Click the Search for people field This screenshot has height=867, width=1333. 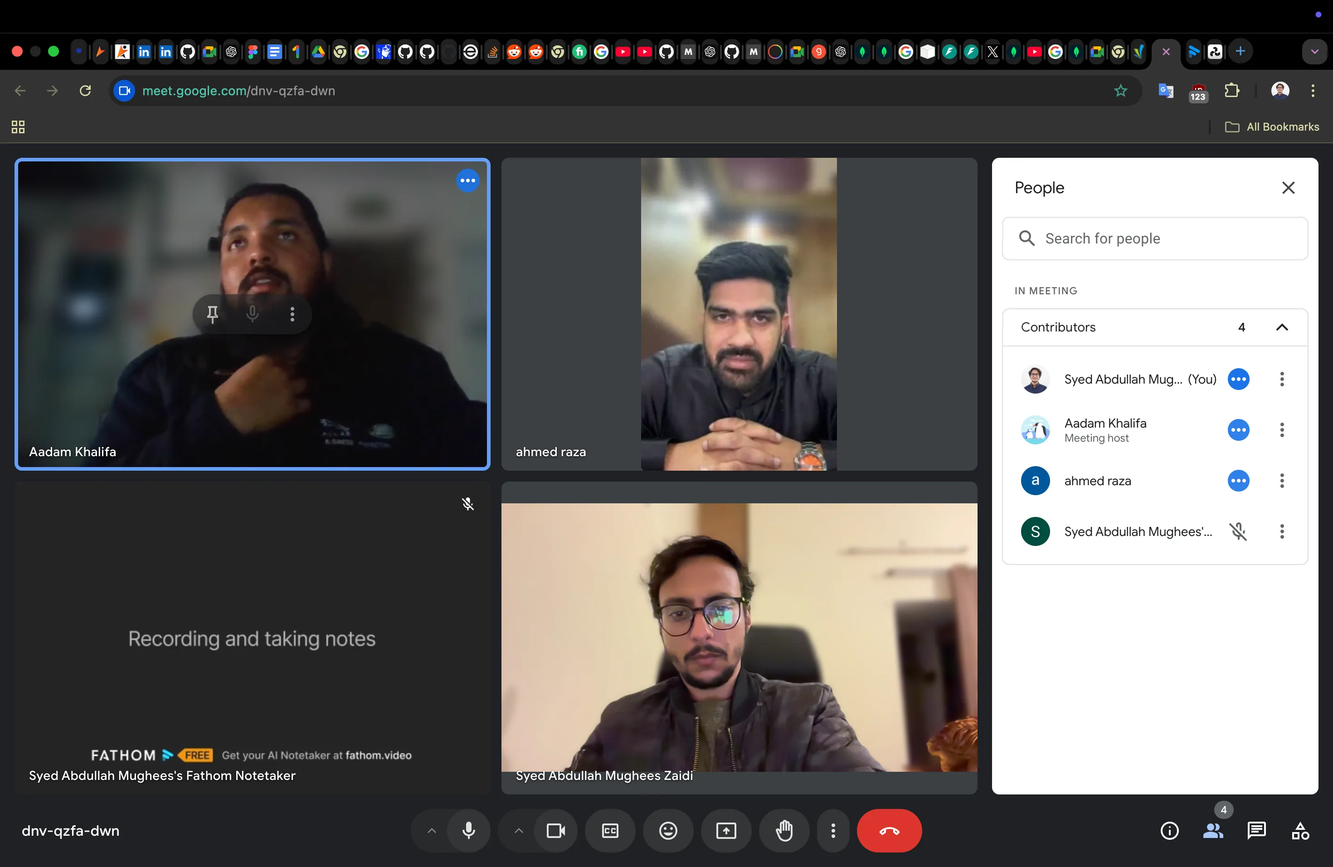click(x=1154, y=238)
